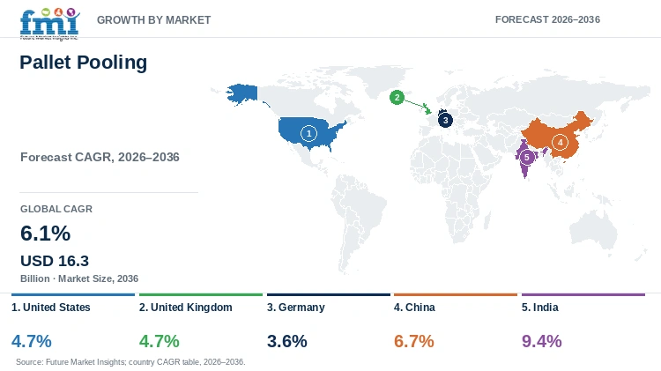Click the Pallet Pooling title

[x=84, y=63]
